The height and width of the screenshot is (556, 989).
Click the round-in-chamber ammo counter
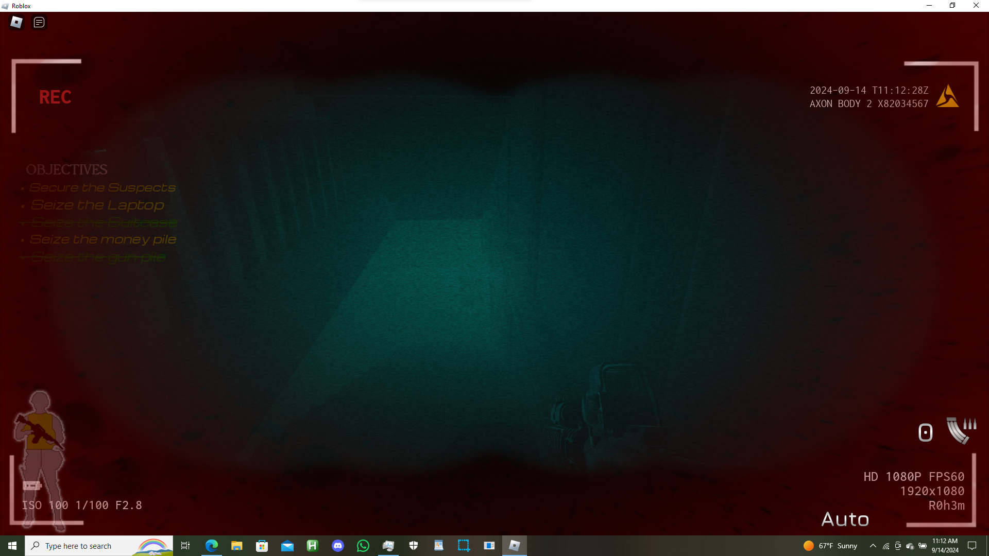click(925, 432)
